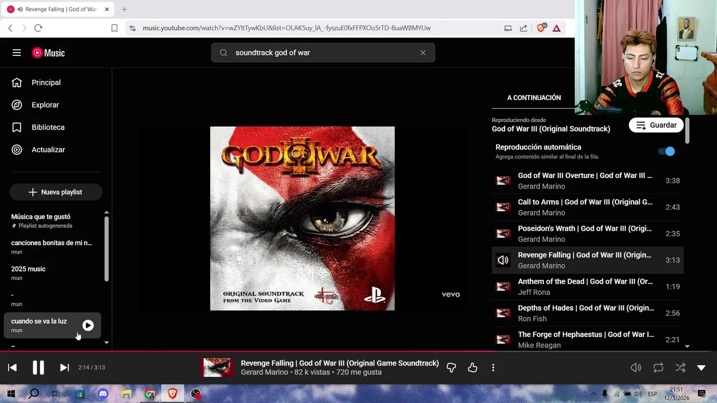Click thumbnail of 'Anthem of the Dead' item

coord(503,287)
